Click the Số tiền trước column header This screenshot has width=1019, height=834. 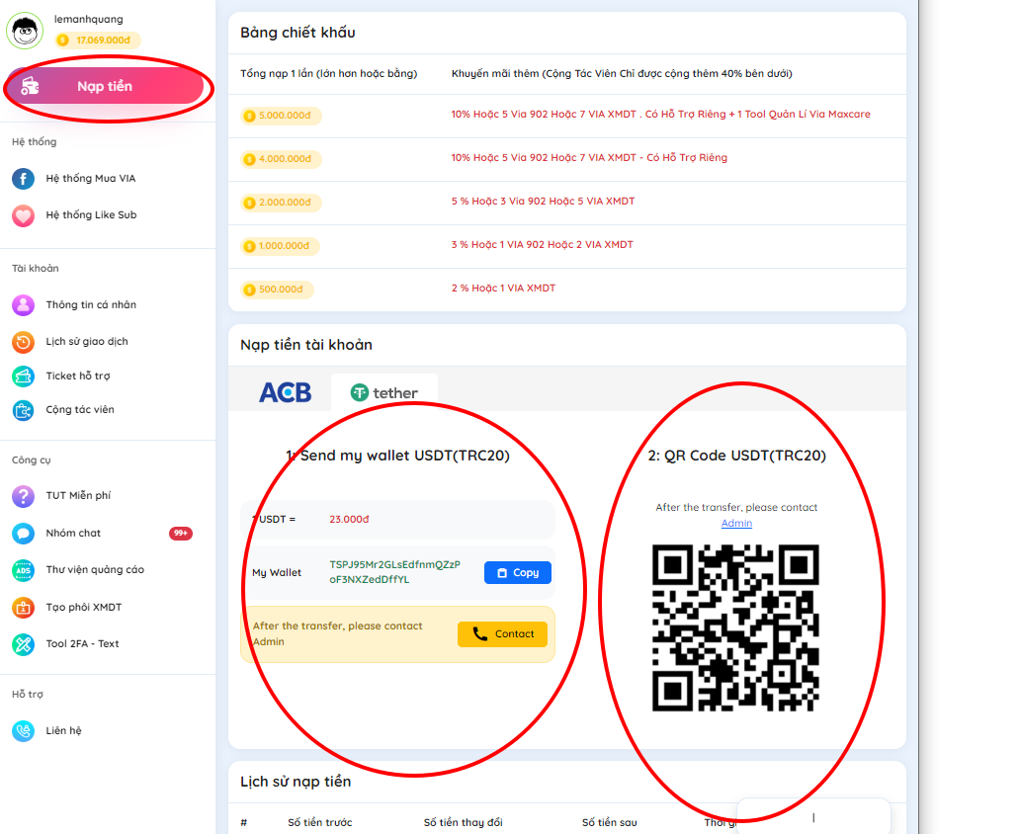pyautogui.click(x=320, y=822)
